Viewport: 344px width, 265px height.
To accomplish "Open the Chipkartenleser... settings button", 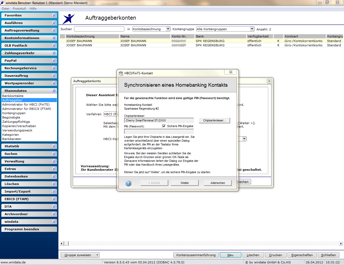I will (x=215, y=120).
